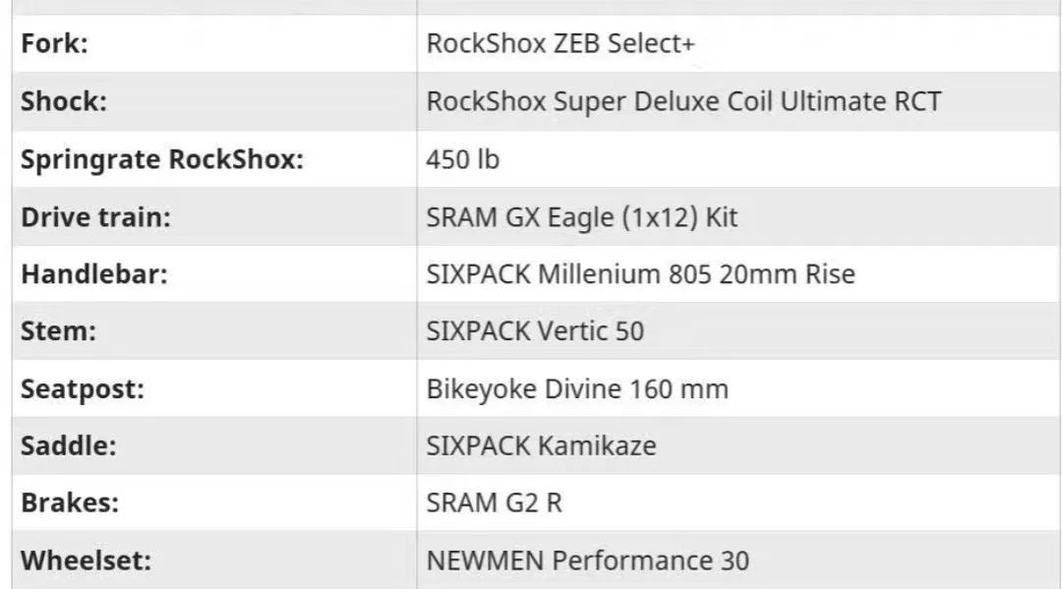Screen dimensions: 1062x589
Task: Click the Handlebar row label
Action: (93, 273)
